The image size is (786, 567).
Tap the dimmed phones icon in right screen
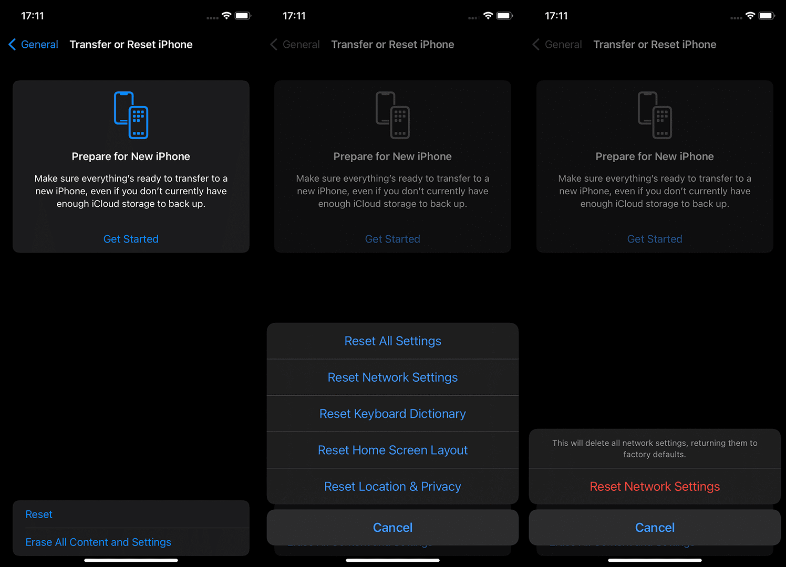click(x=655, y=115)
